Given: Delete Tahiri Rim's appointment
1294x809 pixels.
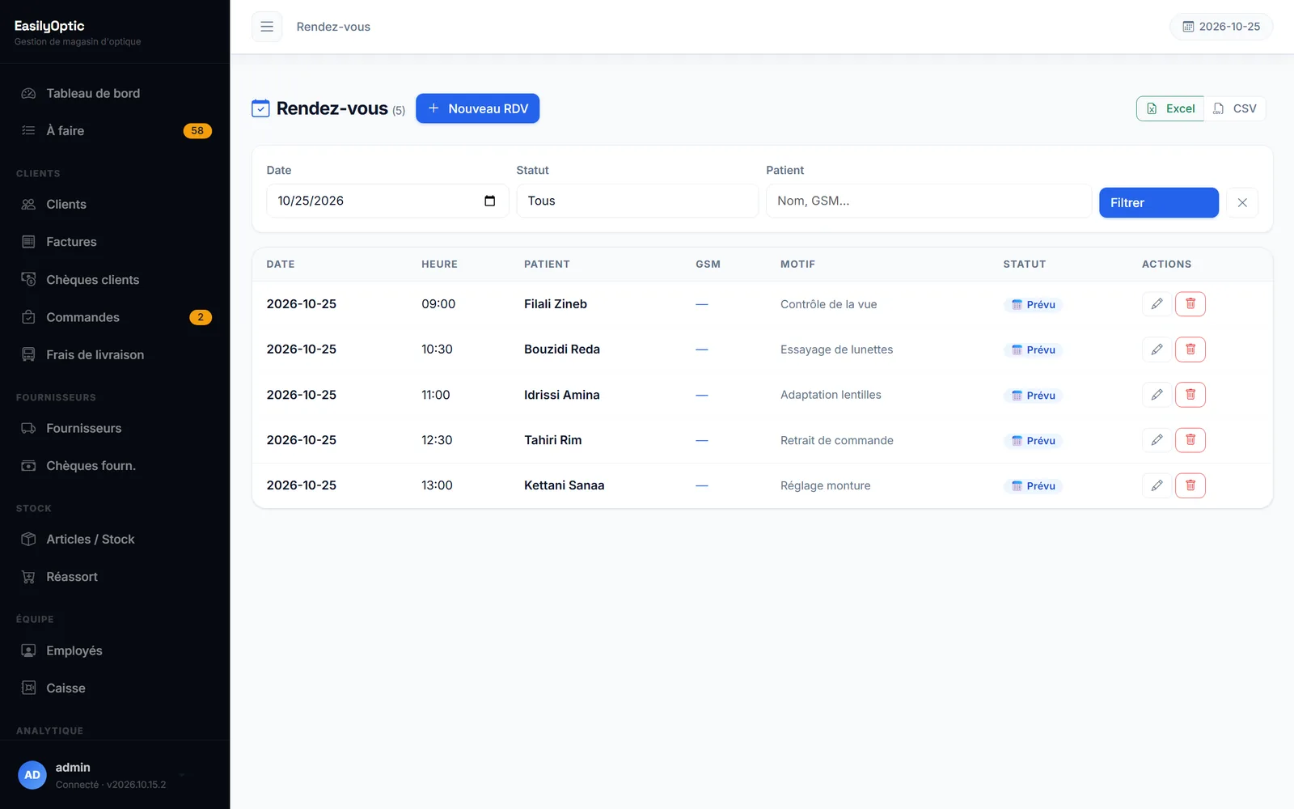Looking at the screenshot, I should point(1190,440).
